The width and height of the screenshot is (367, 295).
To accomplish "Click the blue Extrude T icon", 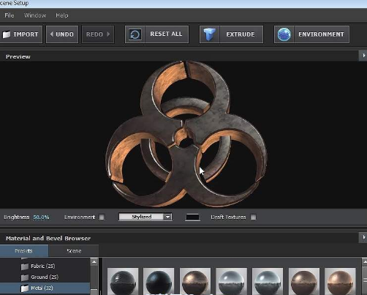I will coord(209,34).
